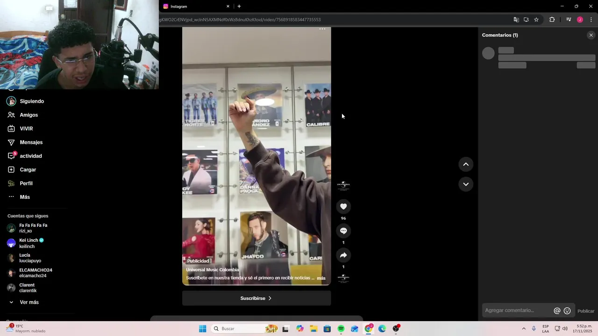Open Google Chrome from the taskbar

(369, 329)
